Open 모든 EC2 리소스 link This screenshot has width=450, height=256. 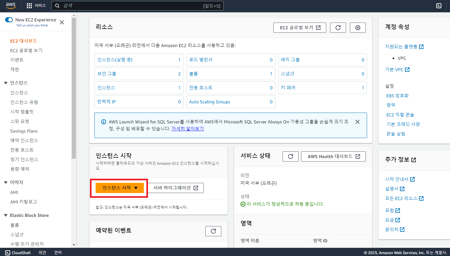(x=404, y=198)
